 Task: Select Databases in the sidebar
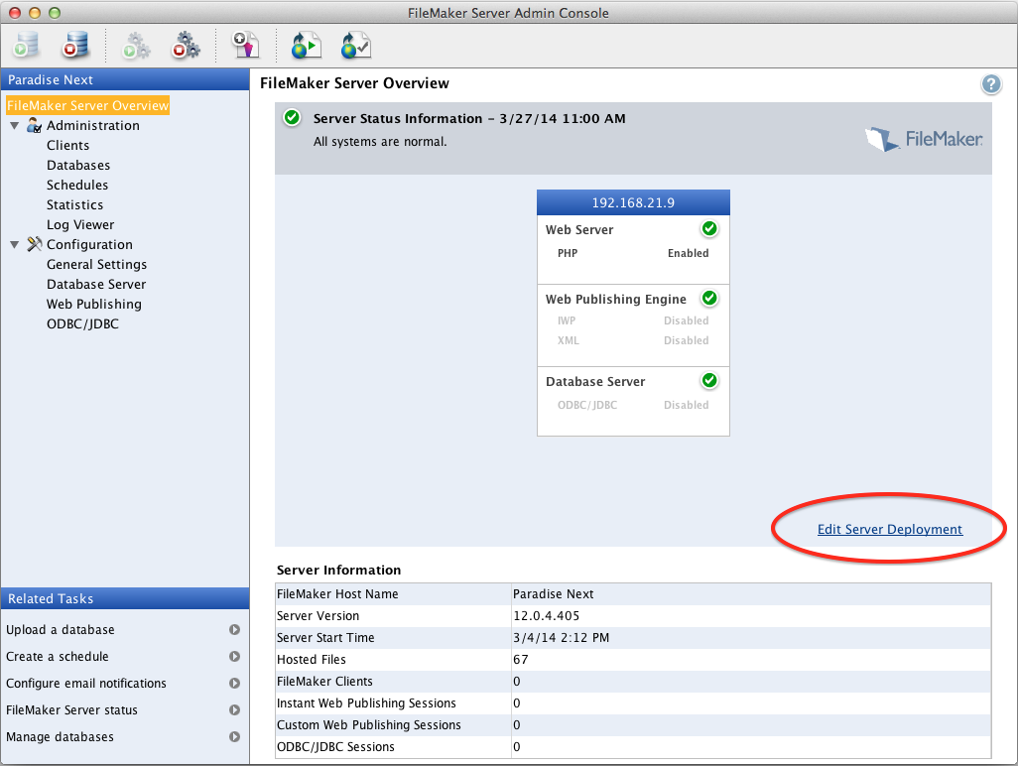pyautogui.click(x=78, y=166)
